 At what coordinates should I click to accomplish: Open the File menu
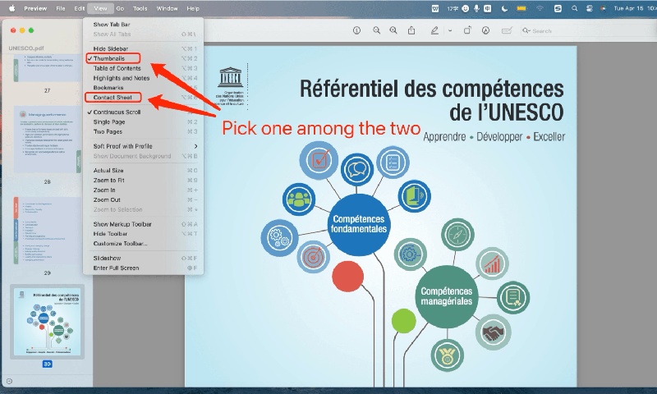[x=61, y=8]
